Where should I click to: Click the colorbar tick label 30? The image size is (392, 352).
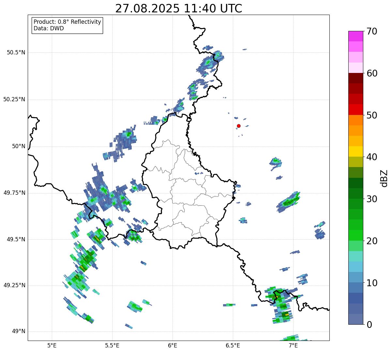click(x=372, y=199)
